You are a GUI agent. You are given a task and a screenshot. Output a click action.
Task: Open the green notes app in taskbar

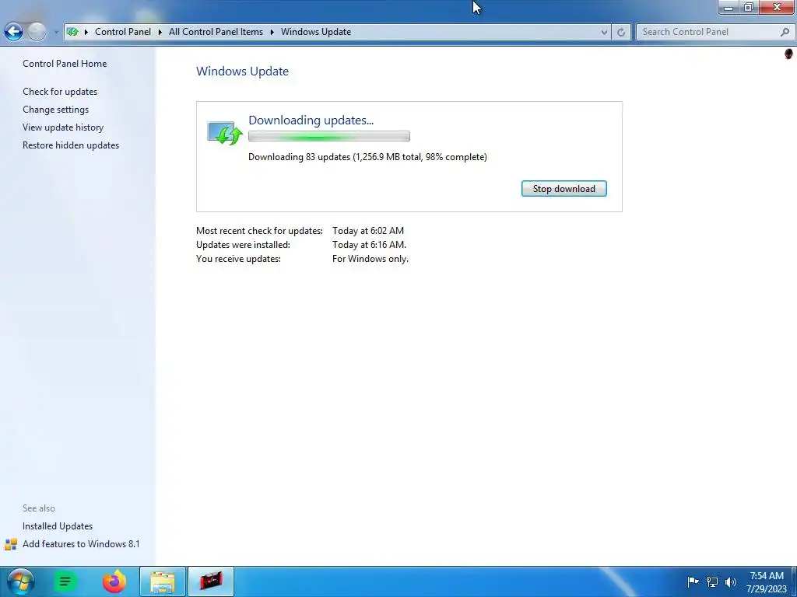pos(65,581)
